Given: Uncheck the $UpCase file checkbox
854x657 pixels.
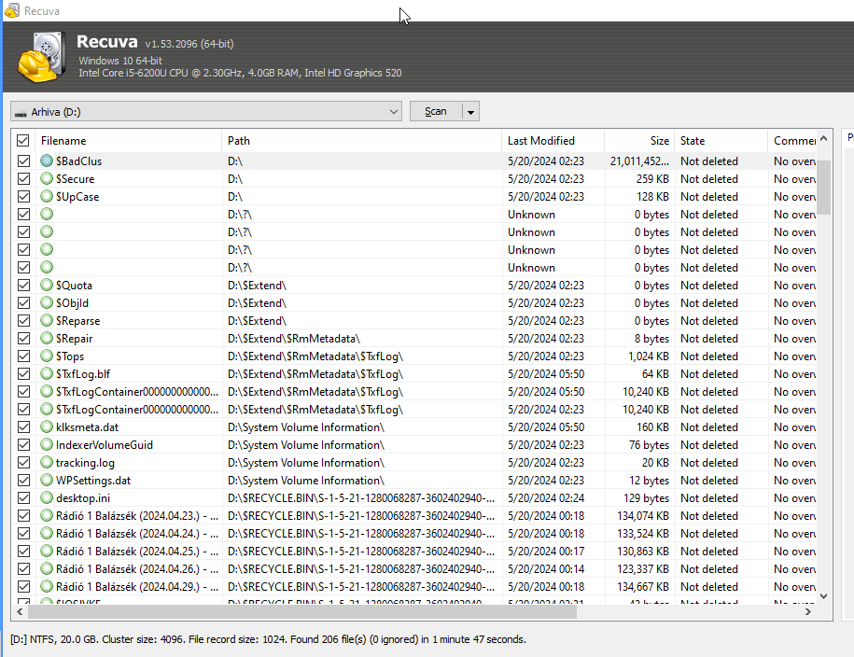Looking at the screenshot, I should 23,197.
